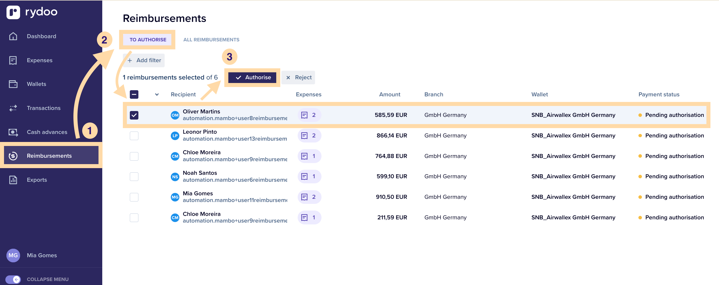Click GmbH Germany branch in Noah Santos row
Screen dimensions: 719x285
[445, 176]
